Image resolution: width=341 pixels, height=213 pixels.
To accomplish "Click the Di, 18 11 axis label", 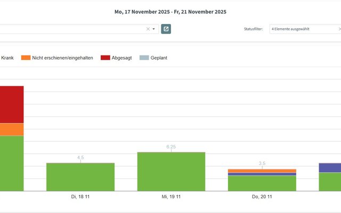I will click(80, 196).
